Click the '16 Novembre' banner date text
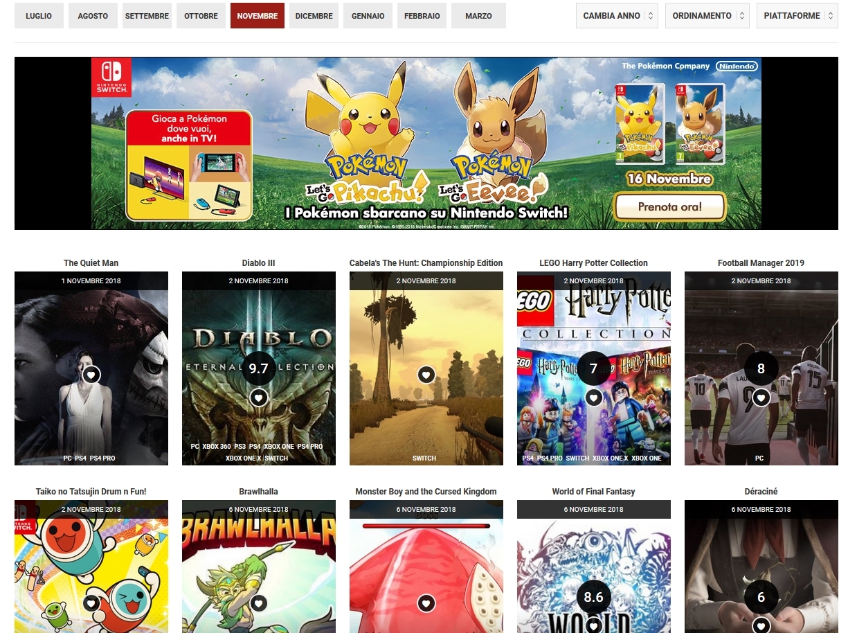848x633 pixels. coord(669,179)
